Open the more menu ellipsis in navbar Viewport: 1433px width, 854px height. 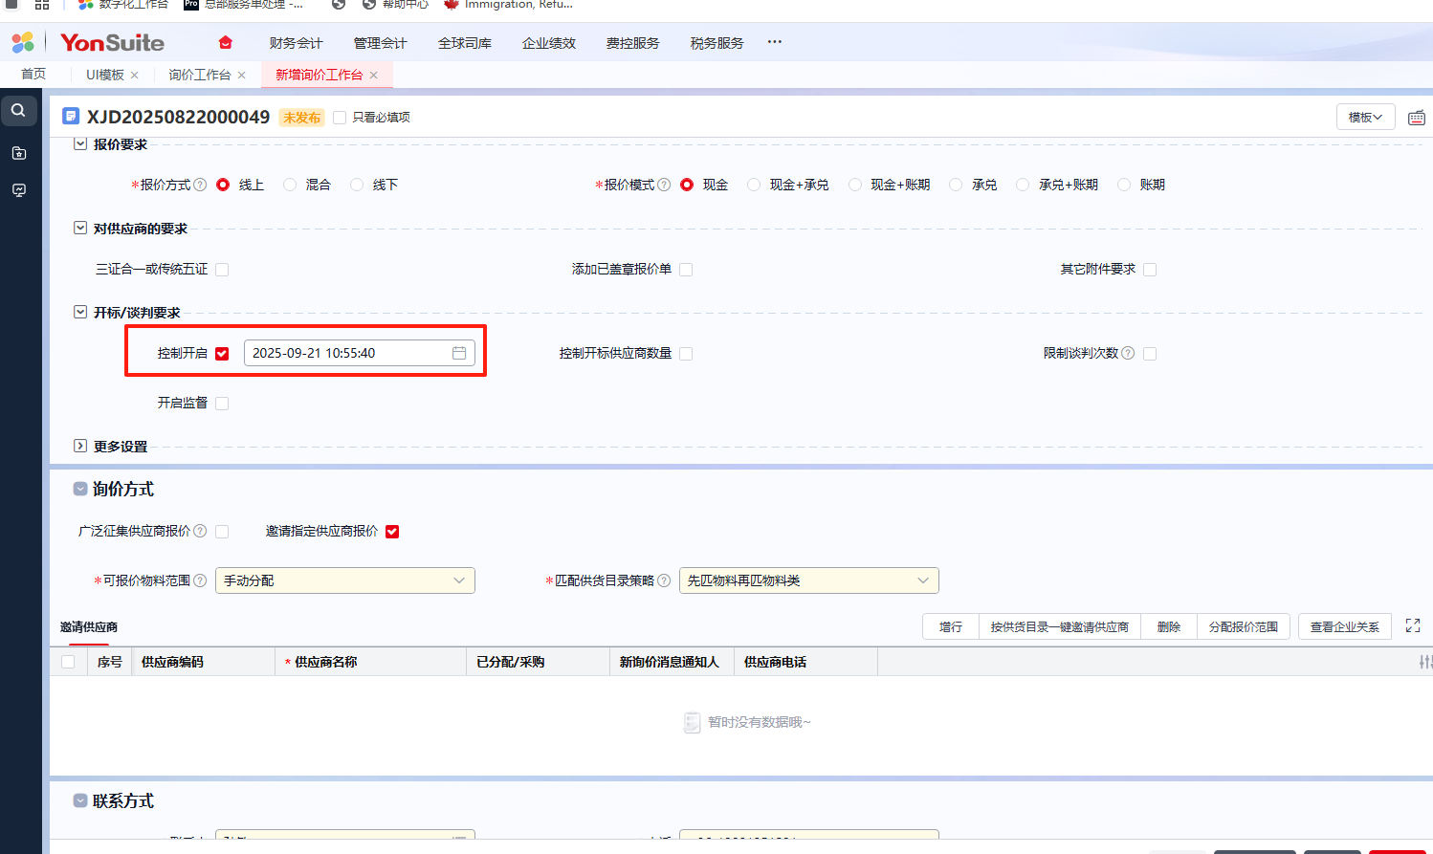coord(775,42)
